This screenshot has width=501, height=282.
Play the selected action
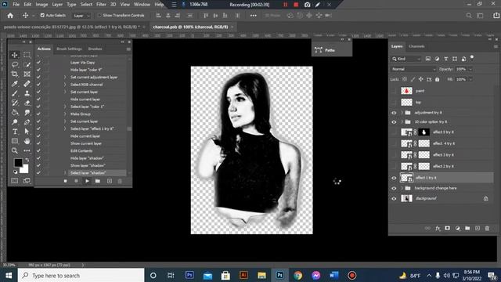point(87,181)
